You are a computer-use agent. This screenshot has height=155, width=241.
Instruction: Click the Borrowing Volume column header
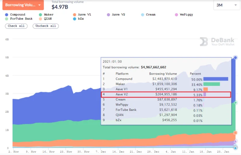point(163,74)
